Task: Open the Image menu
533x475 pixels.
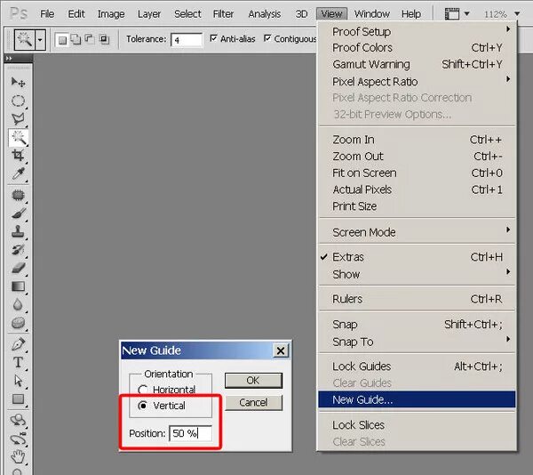Action: tap(111, 14)
